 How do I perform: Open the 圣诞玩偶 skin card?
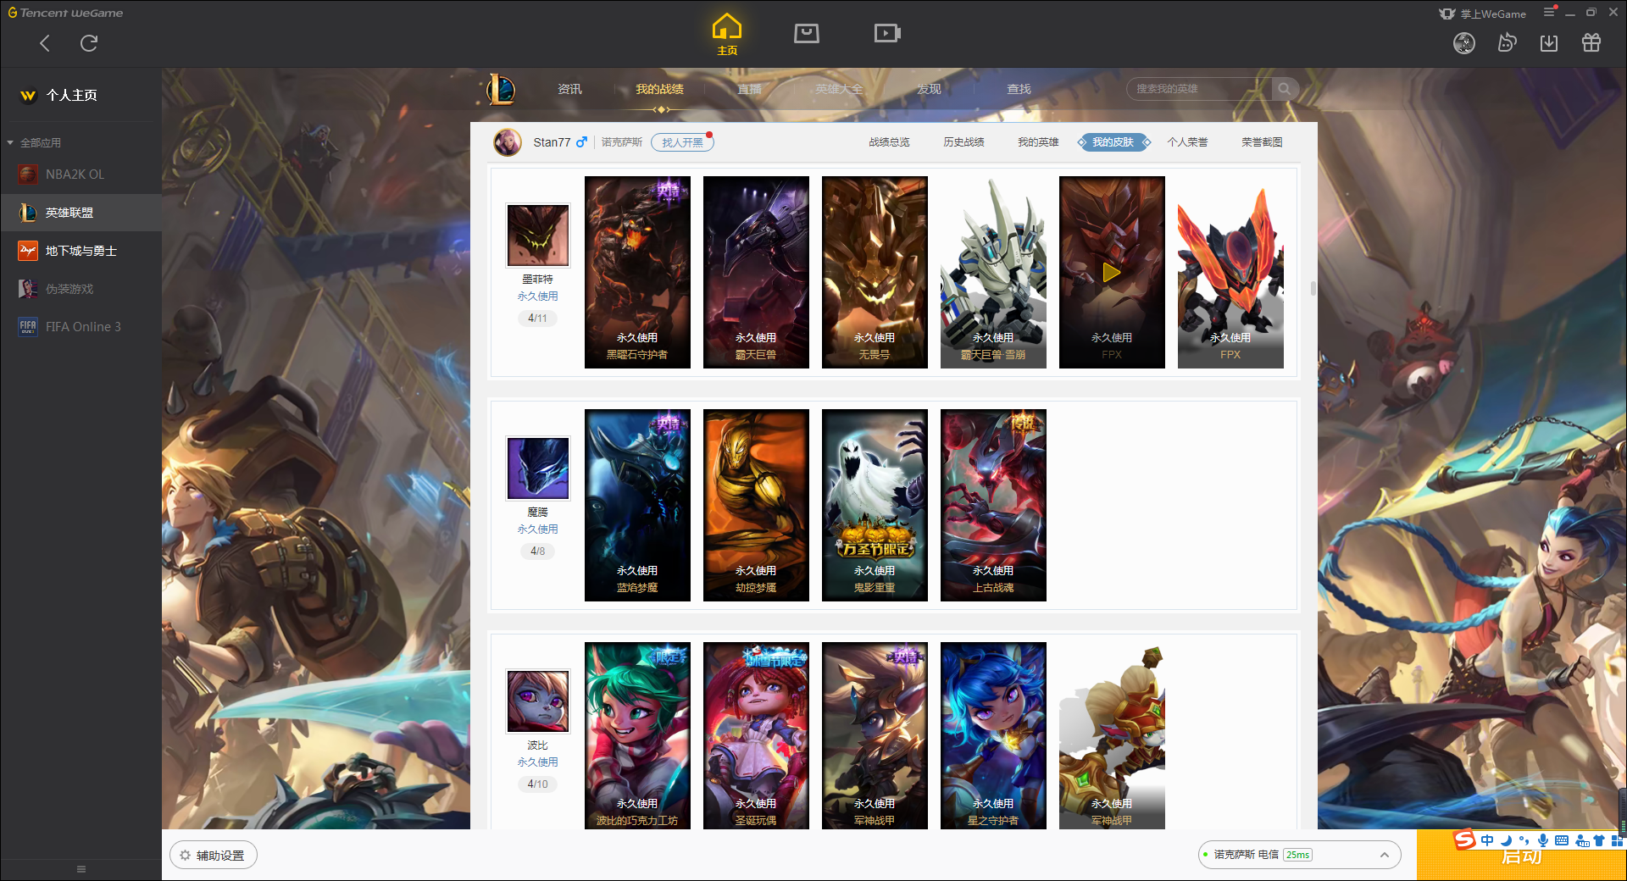tap(756, 735)
